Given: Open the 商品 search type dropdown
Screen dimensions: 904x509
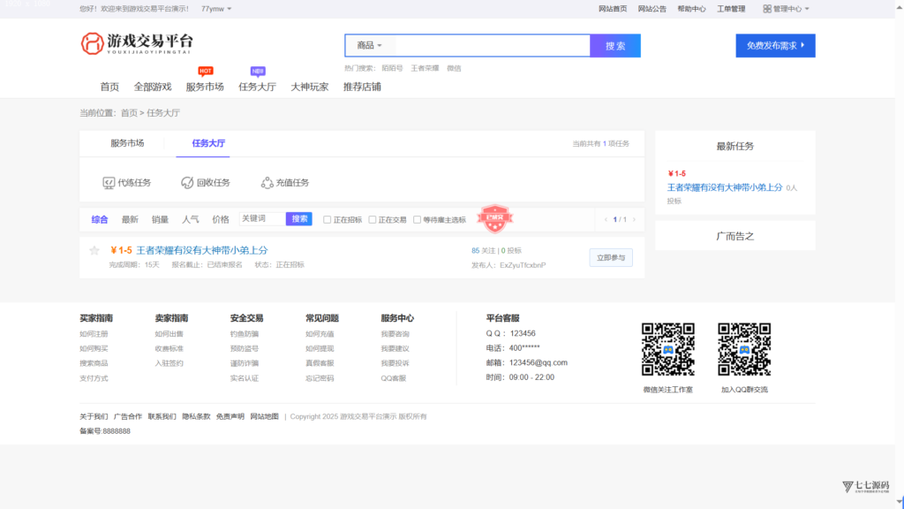Looking at the screenshot, I should [369, 45].
